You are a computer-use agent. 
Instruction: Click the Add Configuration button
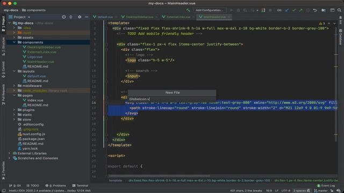click(x=209, y=10)
